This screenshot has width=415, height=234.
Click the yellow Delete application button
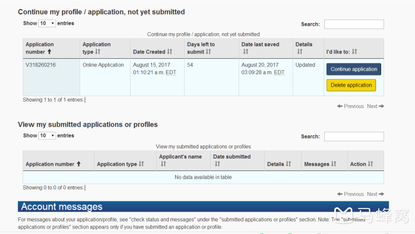[351, 85]
